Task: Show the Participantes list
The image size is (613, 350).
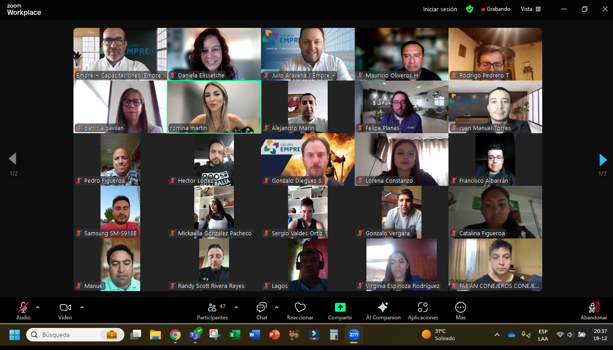Action: pos(212,308)
